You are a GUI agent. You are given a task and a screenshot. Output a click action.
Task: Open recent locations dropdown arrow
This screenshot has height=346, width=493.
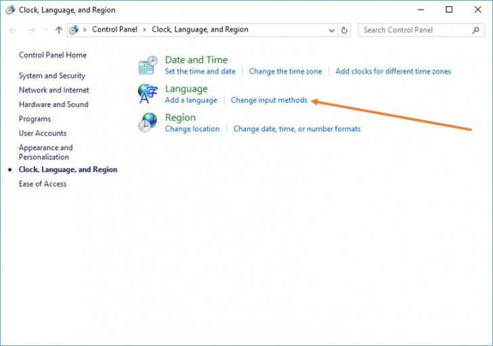click(x=46, y=30)
